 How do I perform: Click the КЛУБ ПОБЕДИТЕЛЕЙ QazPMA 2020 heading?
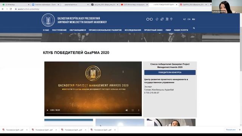point(76,53)
